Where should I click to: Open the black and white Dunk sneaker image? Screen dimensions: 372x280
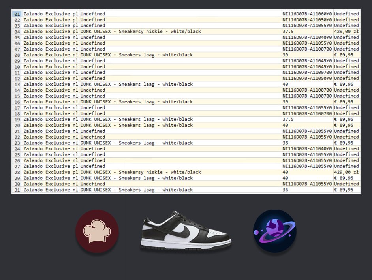tap(186, 230)
